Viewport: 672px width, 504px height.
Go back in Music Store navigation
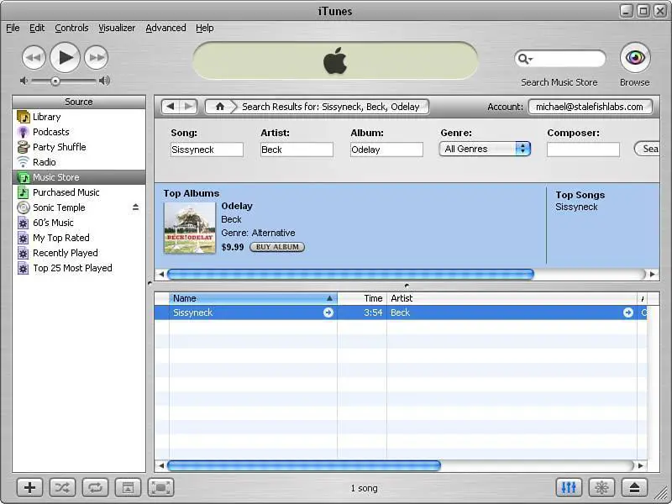(171, 107)
